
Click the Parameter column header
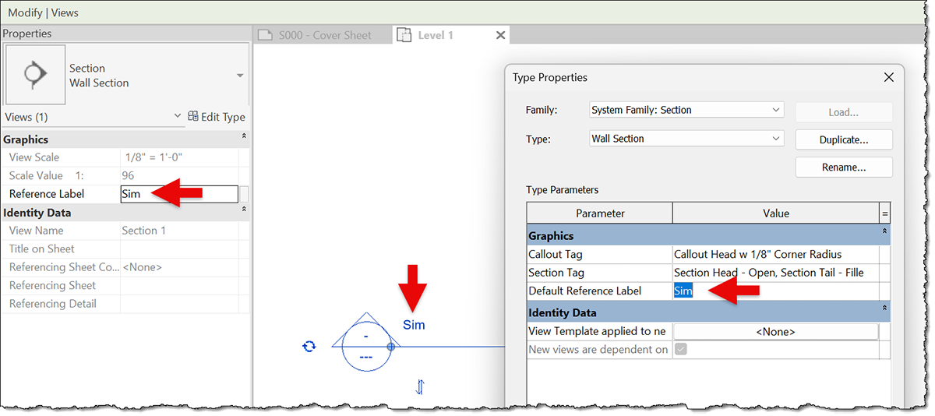(600, 213)
